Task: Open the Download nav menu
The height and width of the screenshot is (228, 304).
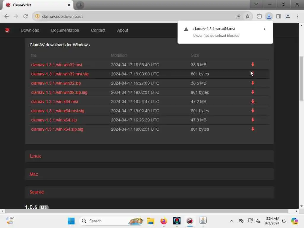Action: (x=30, y=31)
